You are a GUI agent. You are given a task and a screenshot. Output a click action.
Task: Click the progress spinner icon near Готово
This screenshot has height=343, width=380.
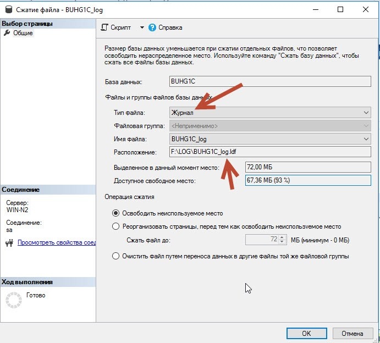point(14,300)
